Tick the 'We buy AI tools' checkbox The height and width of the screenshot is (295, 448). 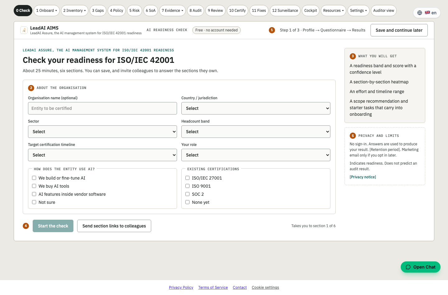click(x=34, y=186)
